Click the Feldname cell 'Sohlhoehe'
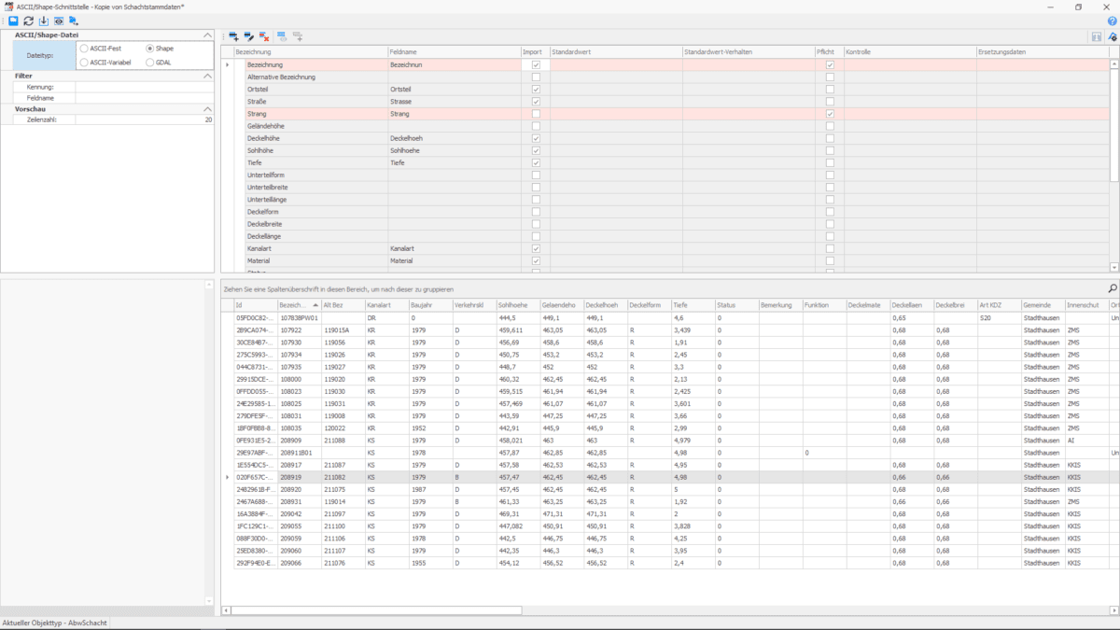 click(x=454, y=150)
